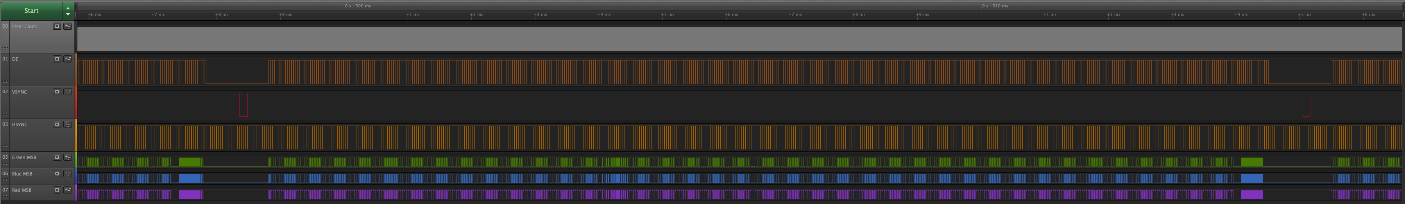This screenshot has height=204, width=1405.
Task: Open Blue MSB channel settings gear
Action: tap(57, 174)
